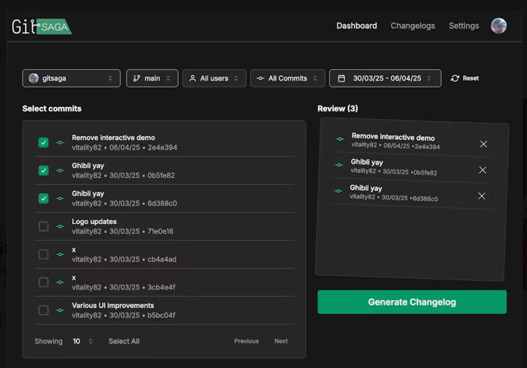Open the All Commits filter dropdown
Image resolution: width=527 pixels, height=368 pixels.
coord(288,78)
